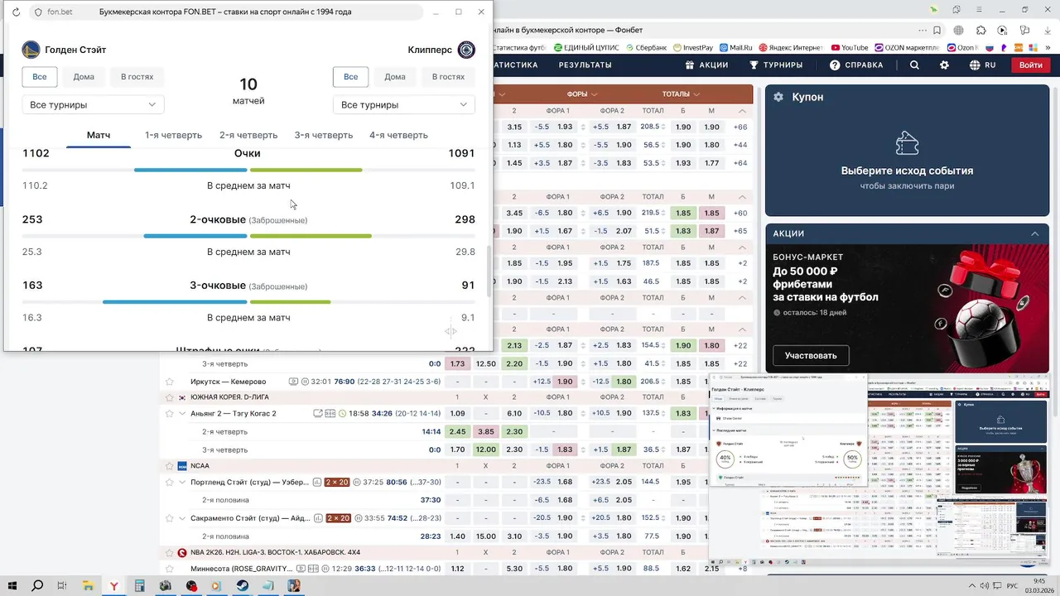Bet 12.00 draw in Аньянг 3-я четверть
This screenshot has height=596, width=1060.
(486, 449)
